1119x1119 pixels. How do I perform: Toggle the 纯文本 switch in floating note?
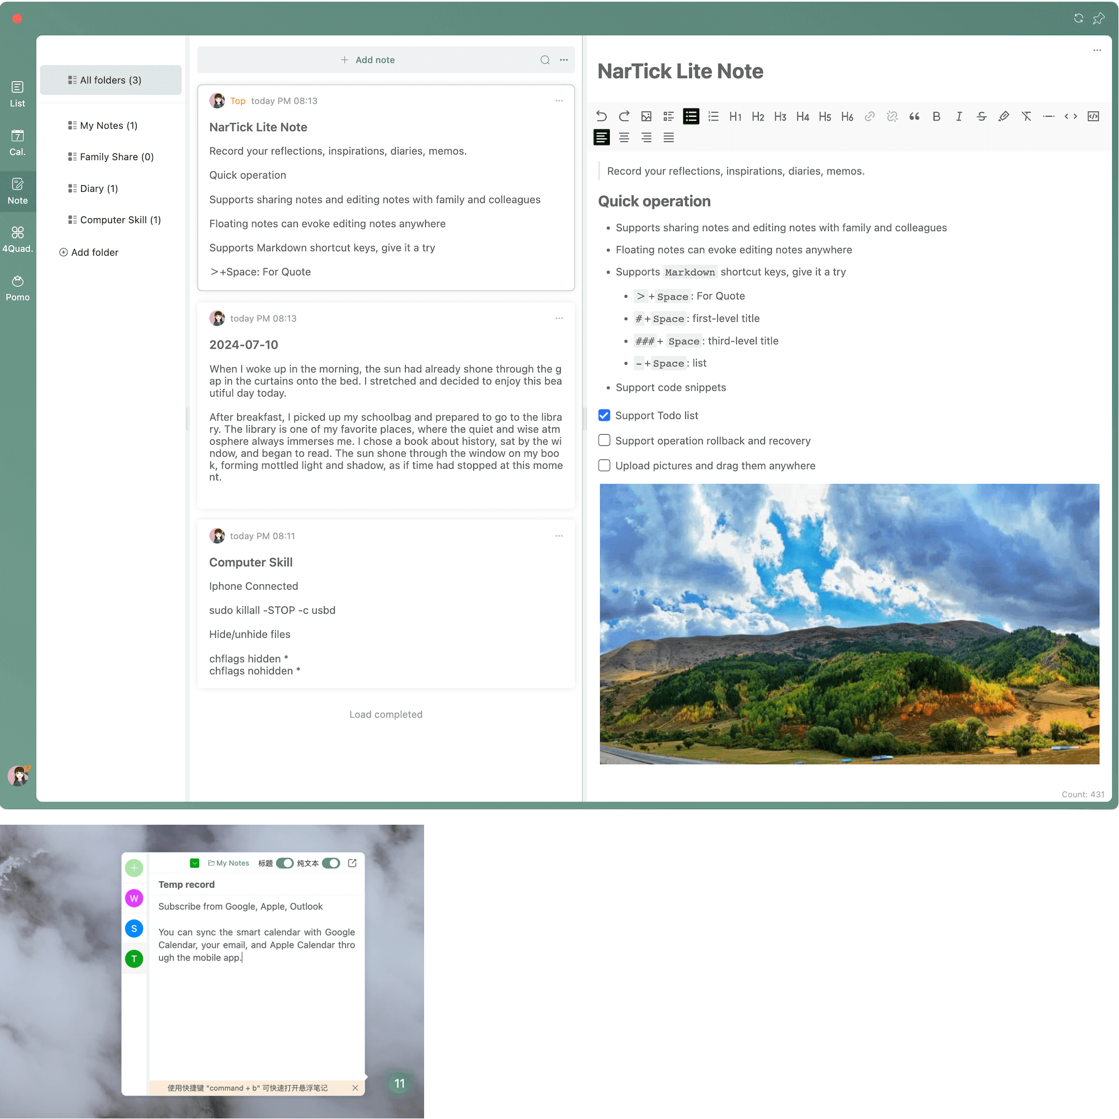point(331,863)
